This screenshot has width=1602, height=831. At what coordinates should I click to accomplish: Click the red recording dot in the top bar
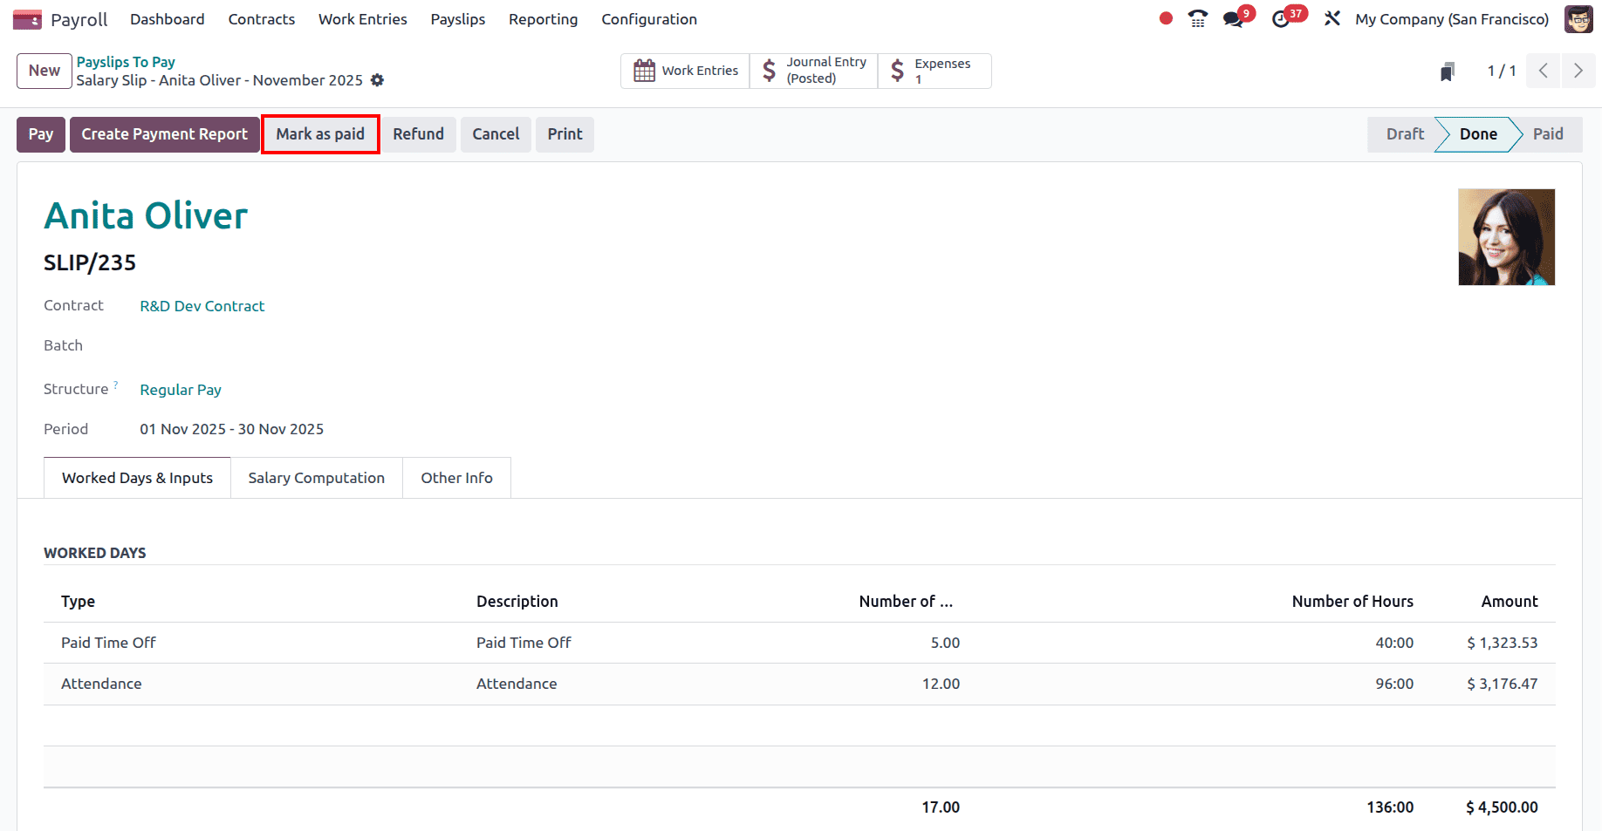tap(1165, 17)
